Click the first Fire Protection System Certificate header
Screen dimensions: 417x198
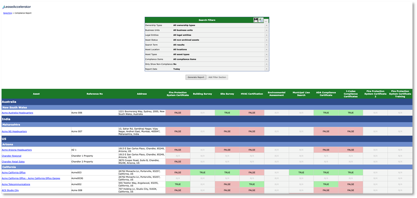(x=178, y=94)
